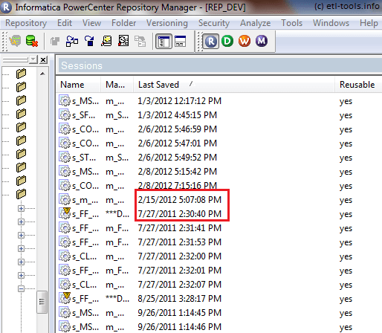Image resolution: width=382 pixels, height=333 pixels.
Task: Open Designer with the green D icon
Action: click(x=227, y=41)
